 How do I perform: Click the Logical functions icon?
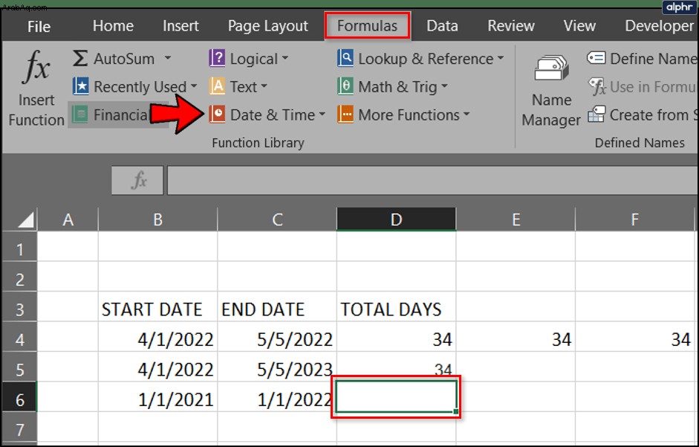coord(217,59)
